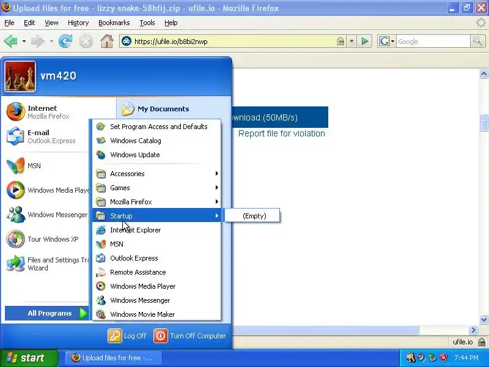Expand the Games submenu
This screenshot has height=367, width=489.
click(x=156, y=188)
